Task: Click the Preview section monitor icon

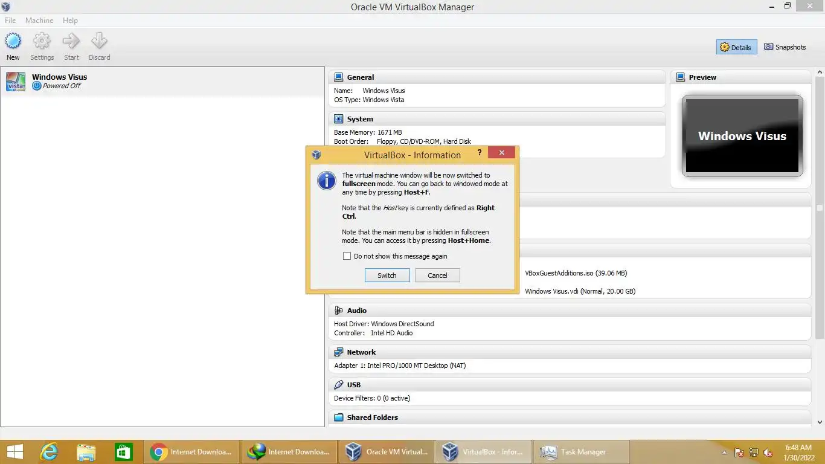Action: point(680,77)
